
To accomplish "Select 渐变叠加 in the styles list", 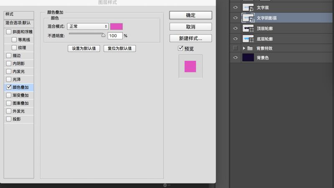I will [20, 95].
